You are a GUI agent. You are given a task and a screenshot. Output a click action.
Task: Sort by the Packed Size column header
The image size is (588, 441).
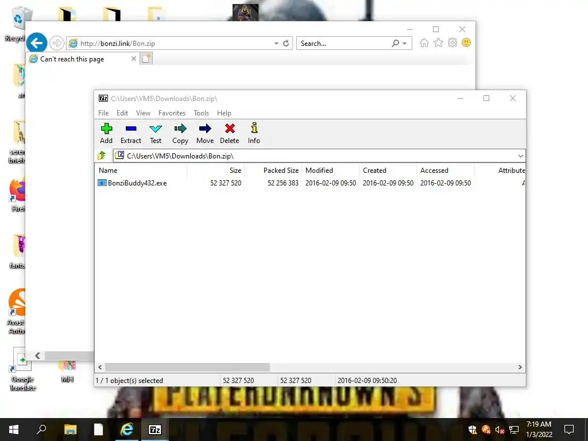pos(273,170)
